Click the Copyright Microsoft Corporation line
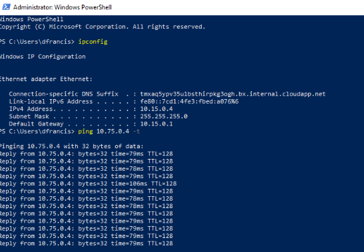This screenshot has width=364, height=252. [102, 27]
